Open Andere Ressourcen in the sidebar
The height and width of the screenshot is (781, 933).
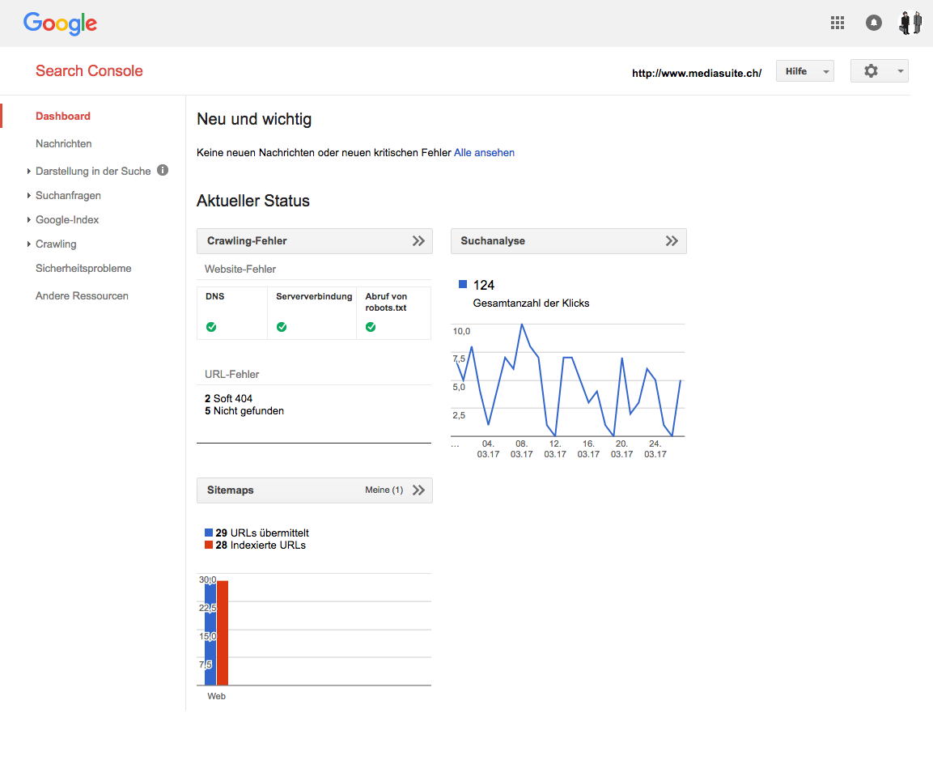[x=82, y=296]
